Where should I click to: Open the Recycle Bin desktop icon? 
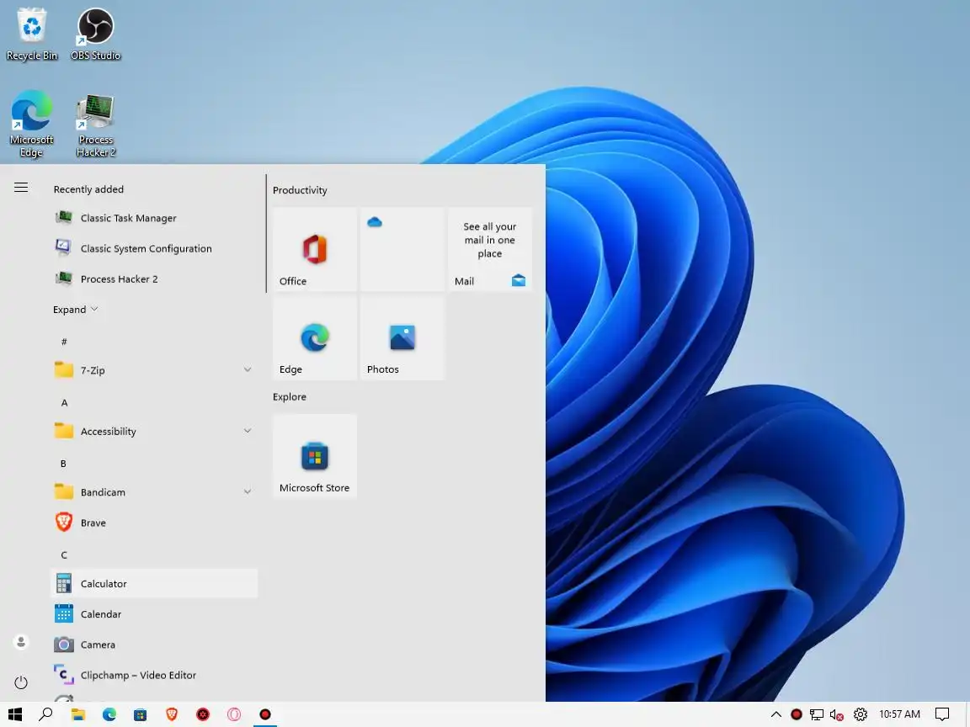point(31,34)
